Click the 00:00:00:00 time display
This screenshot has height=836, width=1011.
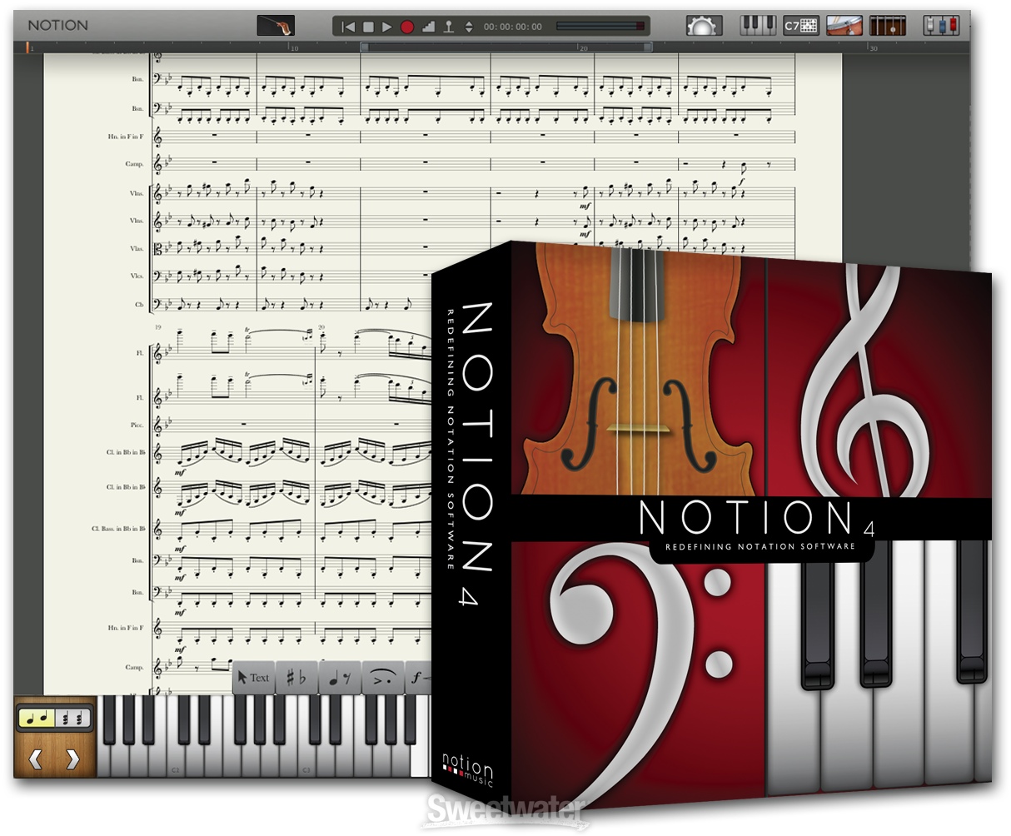pyautogui.click(x=512, y=27)
